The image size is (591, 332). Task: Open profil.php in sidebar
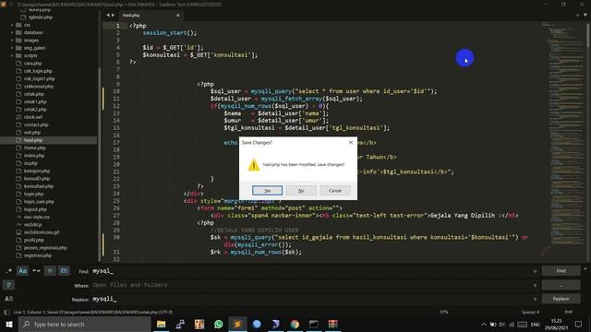click(34, 240)
